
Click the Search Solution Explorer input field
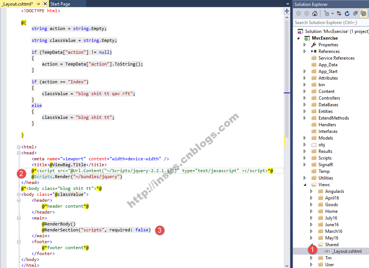(x=331, y=23)
